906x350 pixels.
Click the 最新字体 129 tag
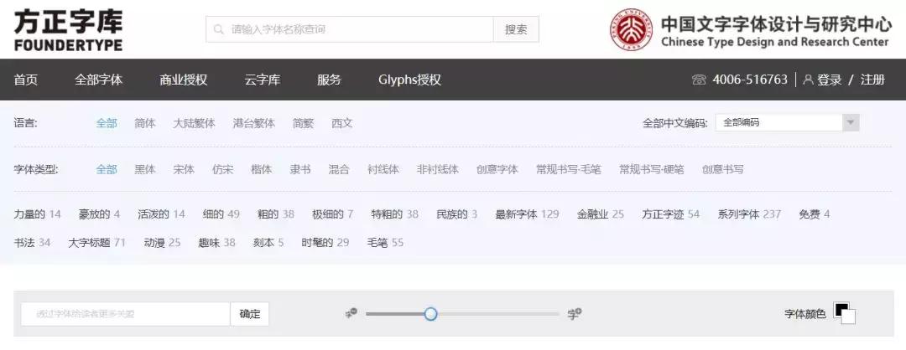pyautogui.click(x=527, y=214)
